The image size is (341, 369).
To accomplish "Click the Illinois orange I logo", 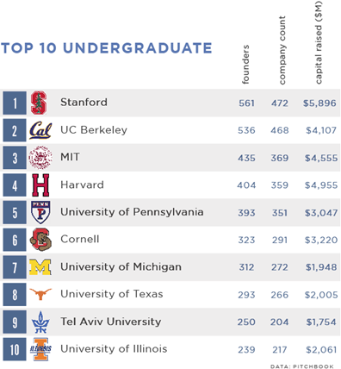I will 40,349.
